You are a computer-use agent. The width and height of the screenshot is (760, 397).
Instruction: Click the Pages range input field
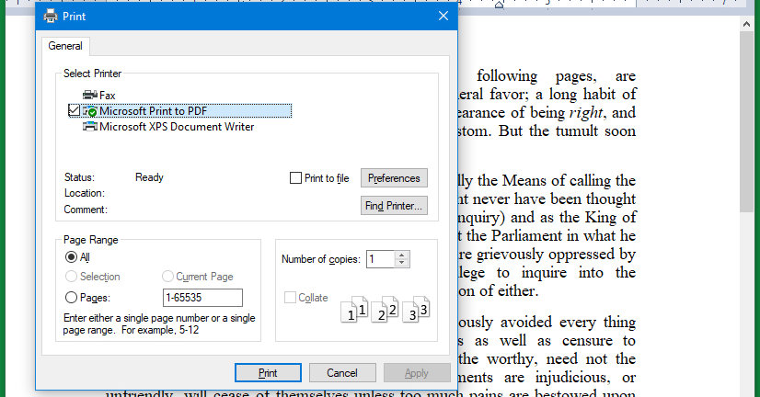click(202, 298)
